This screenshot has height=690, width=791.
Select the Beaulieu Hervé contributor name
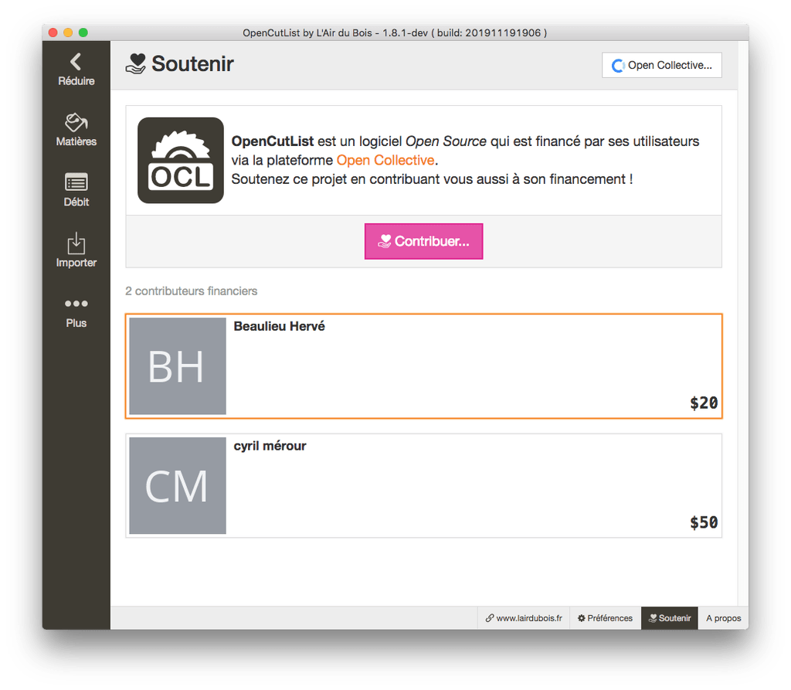pyautogui.click(x=279, y=326)
